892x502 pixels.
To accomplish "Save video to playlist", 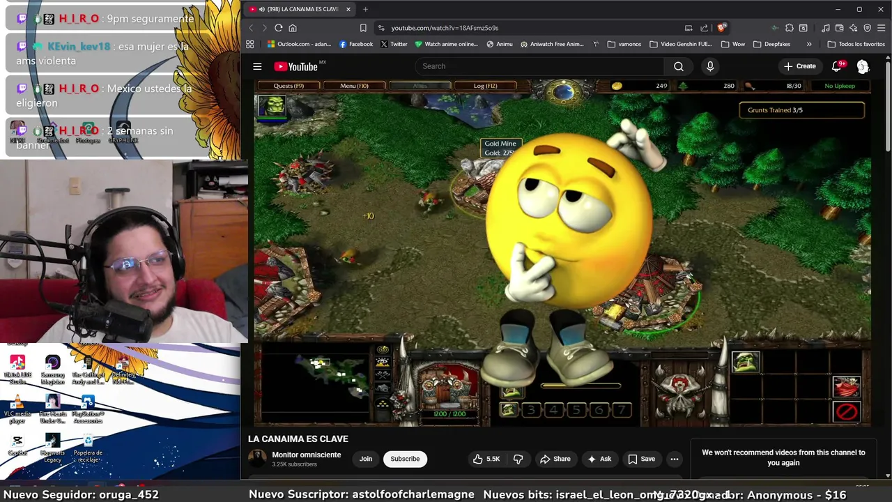I will tap(641, 459).
